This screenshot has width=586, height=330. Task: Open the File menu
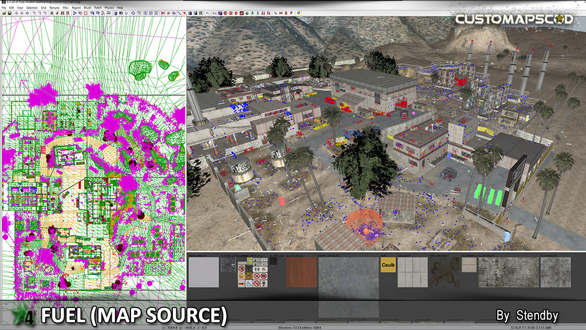[x=4, y=7]
